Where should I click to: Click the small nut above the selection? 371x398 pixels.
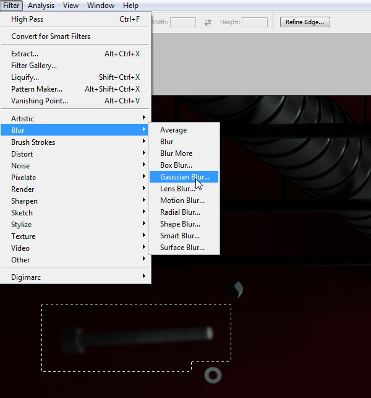236,290
